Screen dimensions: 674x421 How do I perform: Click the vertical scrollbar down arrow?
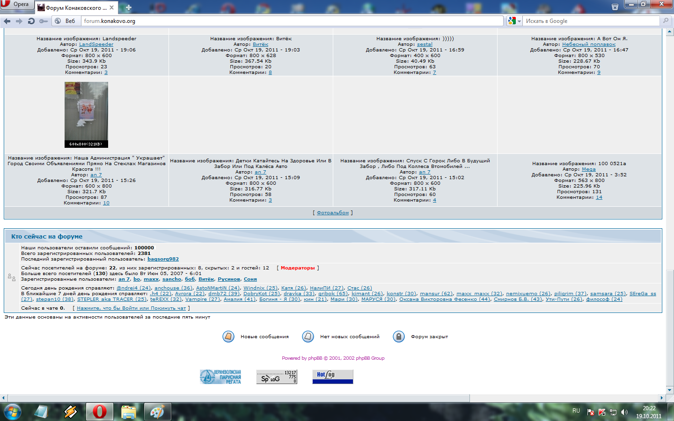point(670,390)
